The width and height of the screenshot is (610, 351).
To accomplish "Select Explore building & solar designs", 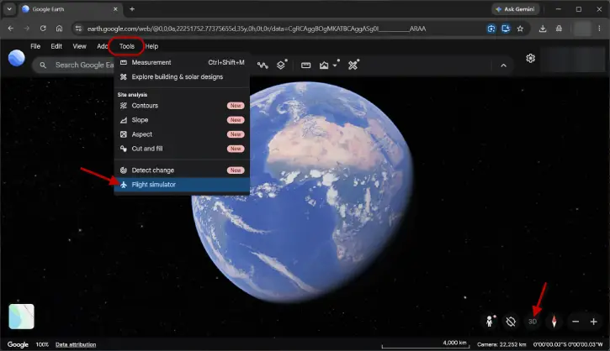I will (x=182, y=77).
